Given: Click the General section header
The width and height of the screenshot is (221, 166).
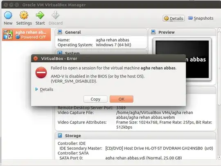Looking at the screenshot, I should (101, 32).
